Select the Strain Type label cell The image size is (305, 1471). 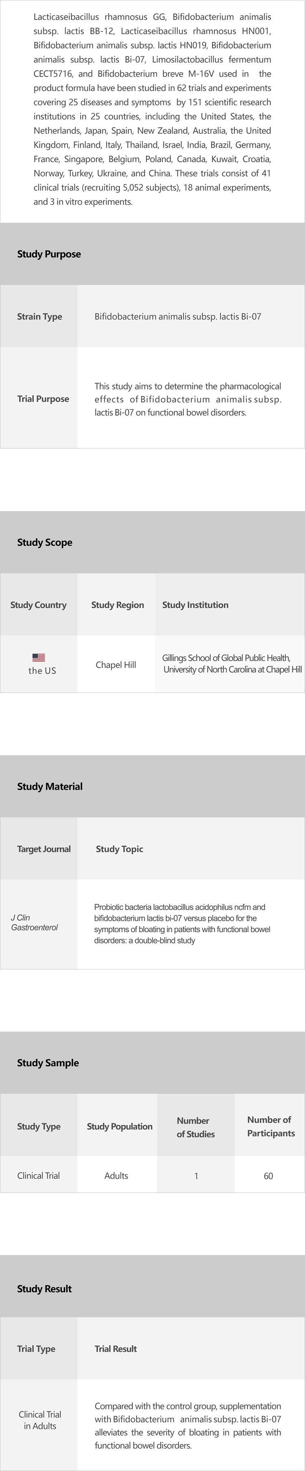pos(39,316)
